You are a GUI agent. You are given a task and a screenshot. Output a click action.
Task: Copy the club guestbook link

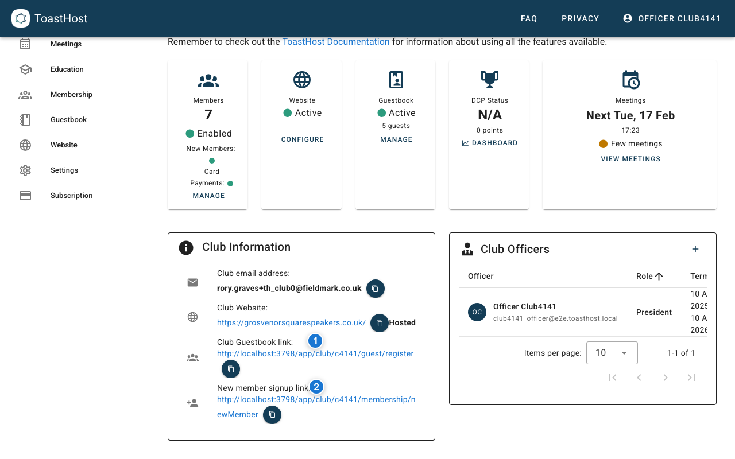point(231,369)
